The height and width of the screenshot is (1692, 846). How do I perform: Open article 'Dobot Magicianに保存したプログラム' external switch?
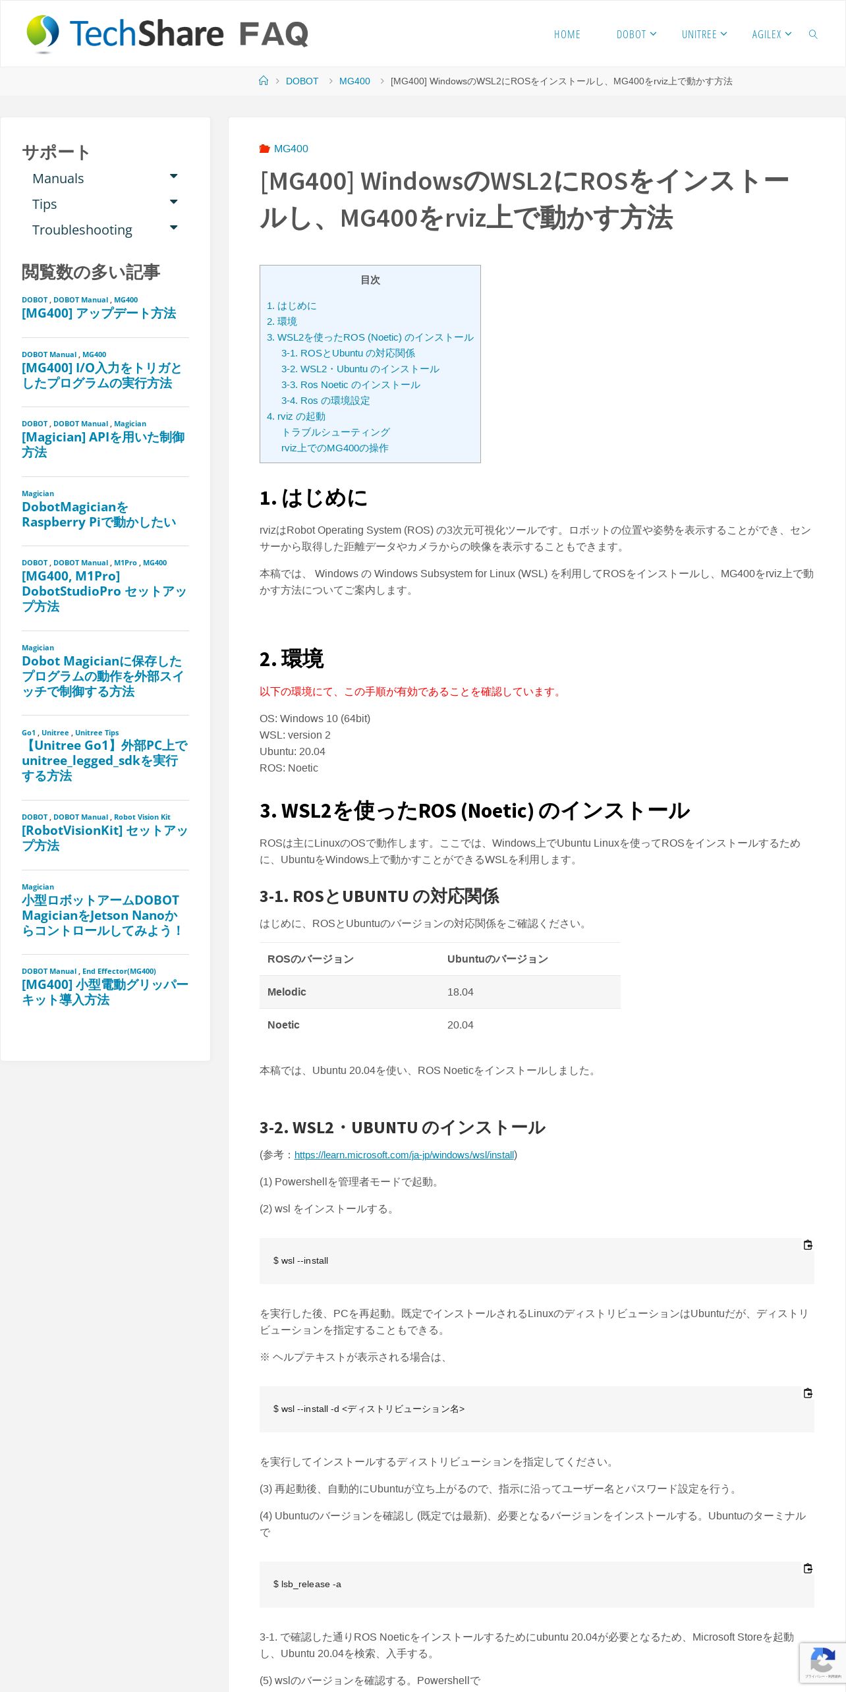click(103, 676)
